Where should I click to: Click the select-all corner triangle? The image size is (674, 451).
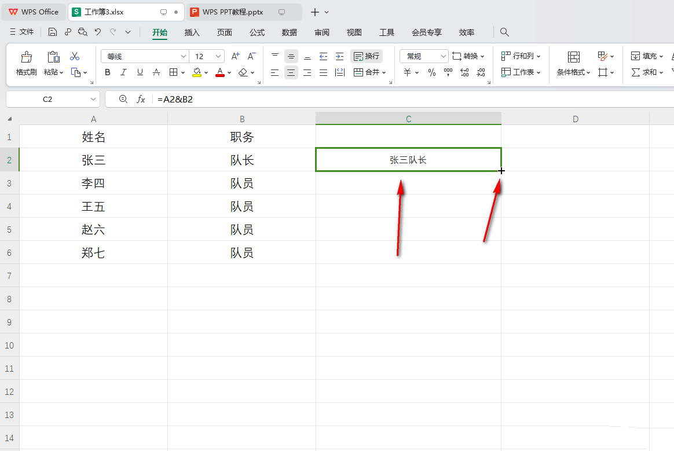(9, 119)
